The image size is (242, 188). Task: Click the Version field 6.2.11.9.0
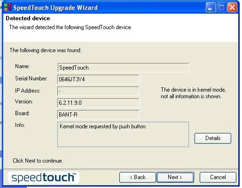98,103
